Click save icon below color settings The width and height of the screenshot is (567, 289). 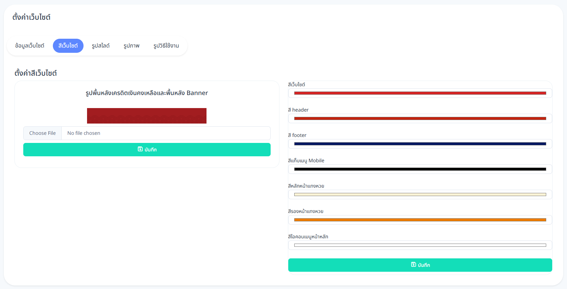(x=414, y=265)
